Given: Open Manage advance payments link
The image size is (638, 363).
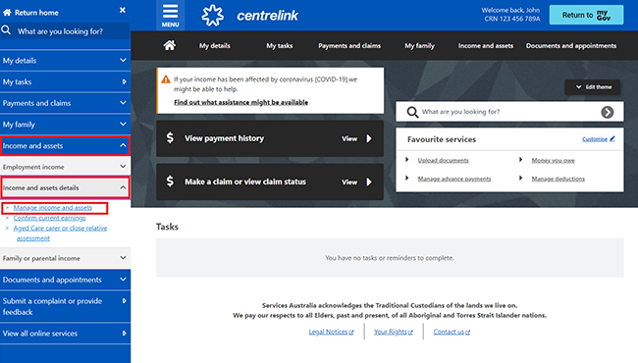Looking at the screenshot, I should click(x=454, y=179).
